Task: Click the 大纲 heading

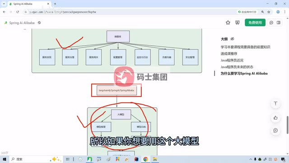Action: pyautogui.click(x=224, y=39)
